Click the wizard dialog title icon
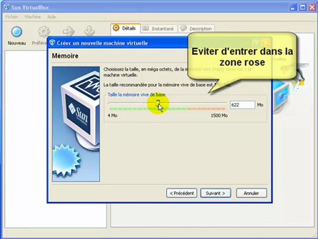This screenshot has height=239, width=318. pos(52,42)
